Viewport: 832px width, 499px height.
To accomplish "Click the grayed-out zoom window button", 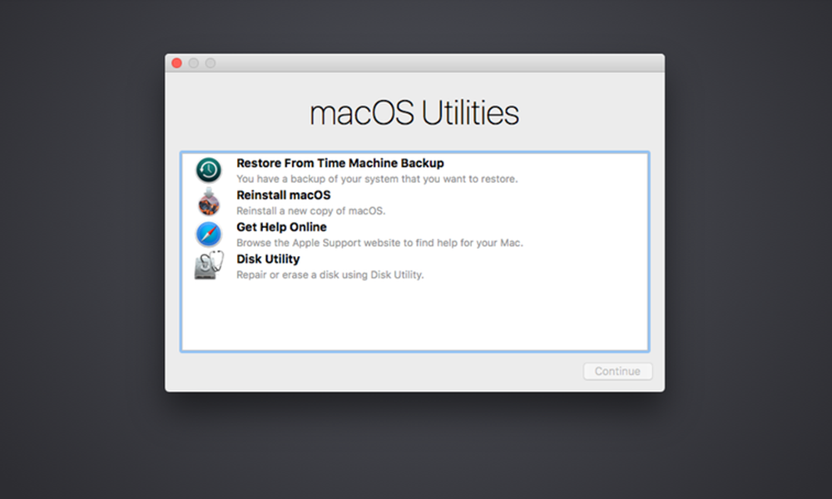I will point(210,63).
